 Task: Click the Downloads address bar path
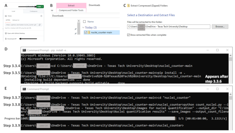pos(58,16)
